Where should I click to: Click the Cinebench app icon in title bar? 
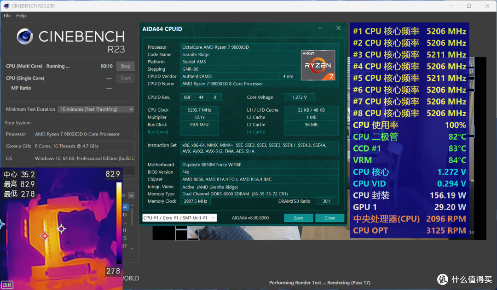tap(6, 6)
